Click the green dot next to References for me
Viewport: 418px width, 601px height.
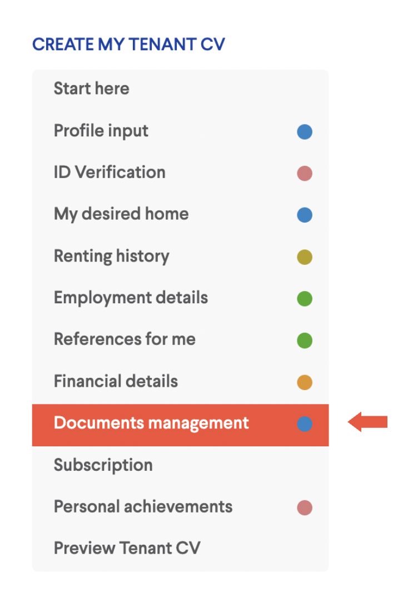[x=305, y=341]
